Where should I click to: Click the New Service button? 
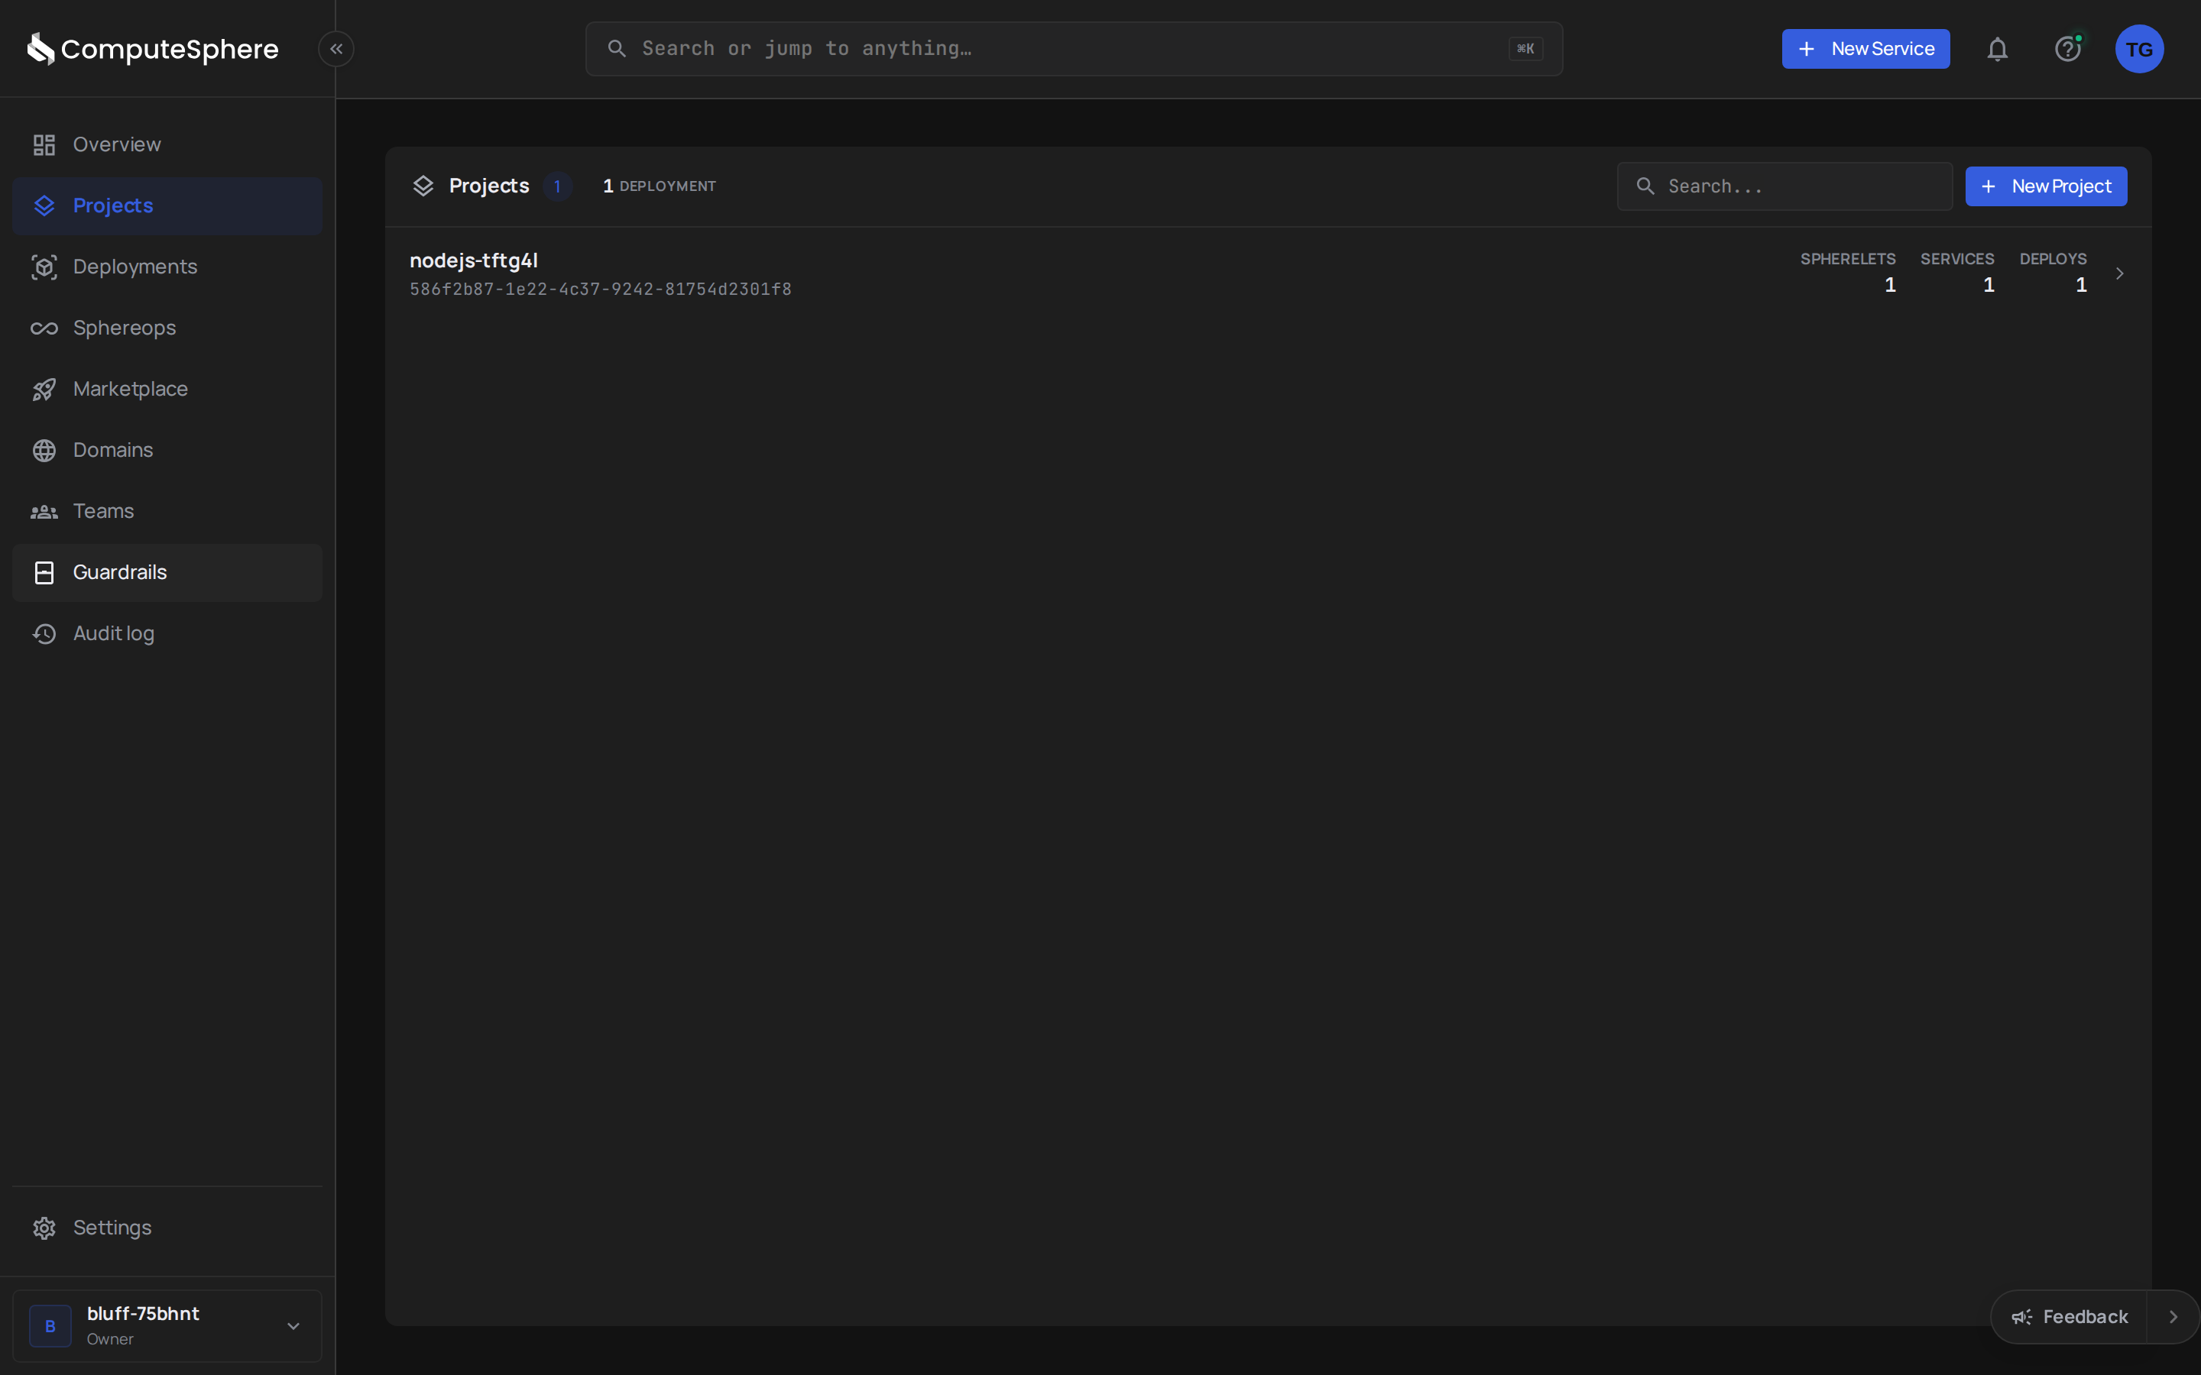[x=1866, y=49]
